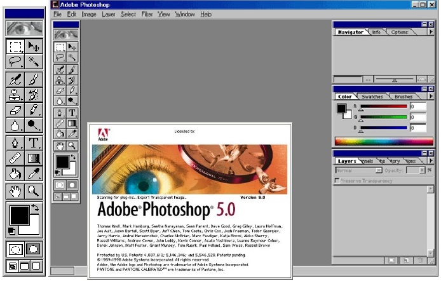Screen dimensions: 441x281
Task: Enable the Preserve Transparency checkbox
Action: 337,181
